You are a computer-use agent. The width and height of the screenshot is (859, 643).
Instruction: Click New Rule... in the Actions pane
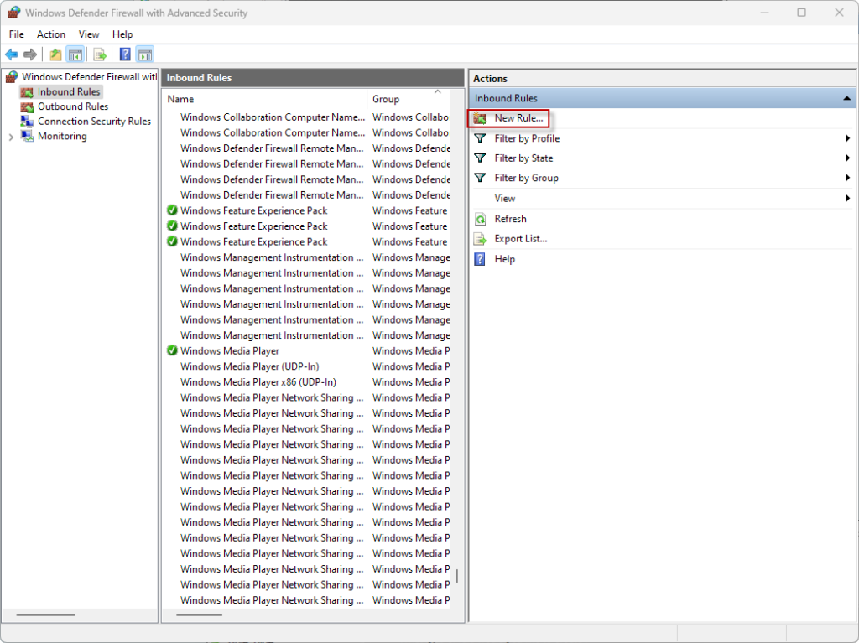[518, 117]
